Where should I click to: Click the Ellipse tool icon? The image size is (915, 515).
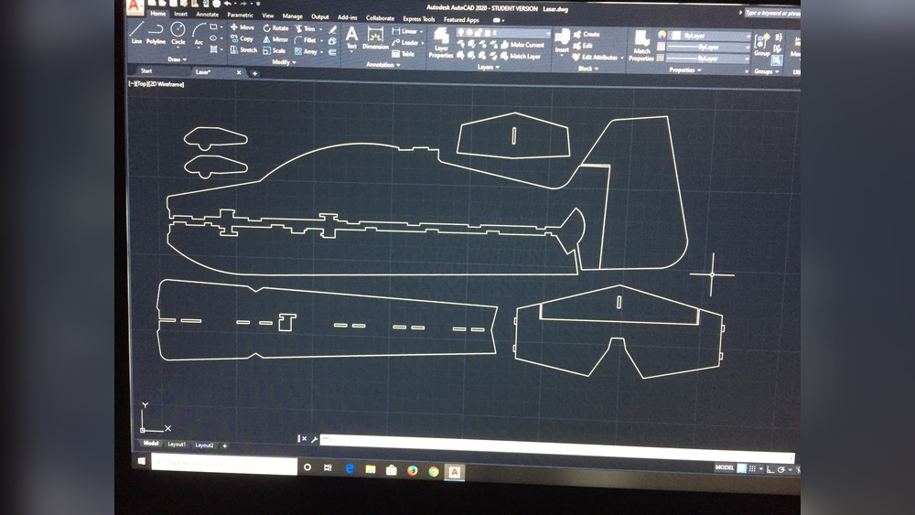tap(213, 38)
